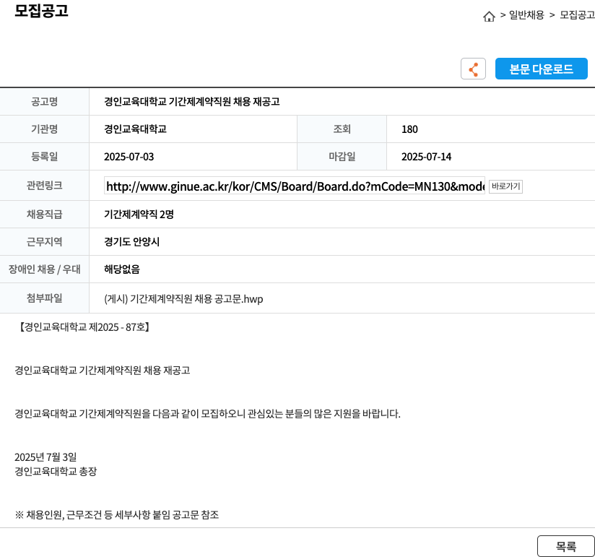Download attachment 기간제계약직원 채용 공고문.hwp
The height and width of the screenshot is (557, 595).
[183, 299]
